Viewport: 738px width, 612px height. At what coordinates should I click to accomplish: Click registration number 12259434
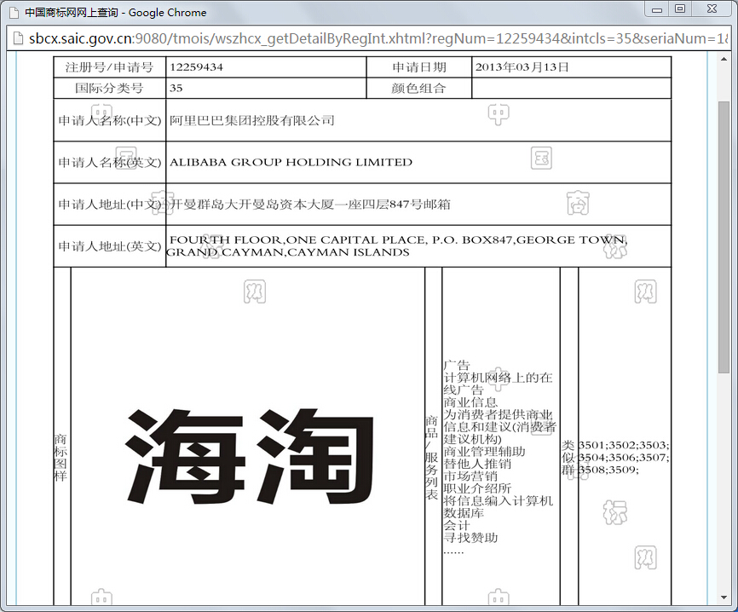pos(196,67)
